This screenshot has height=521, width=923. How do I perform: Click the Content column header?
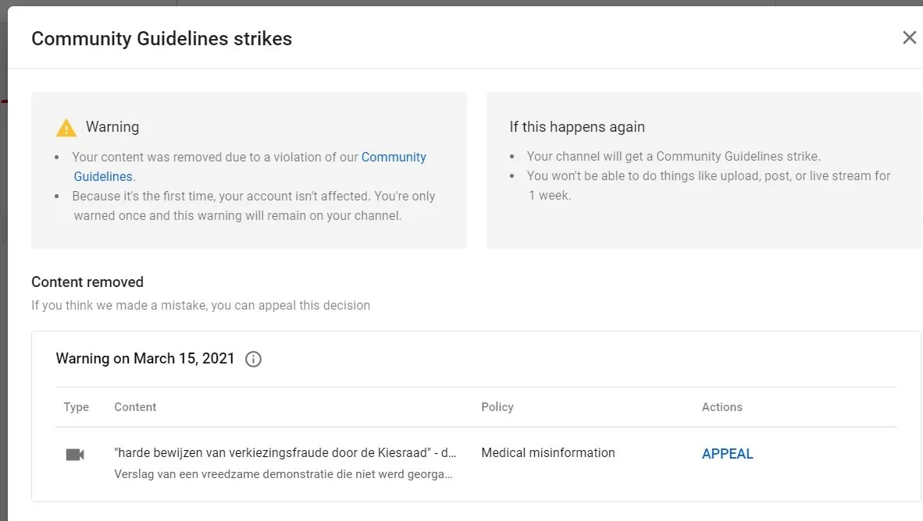tap(135, 407)
